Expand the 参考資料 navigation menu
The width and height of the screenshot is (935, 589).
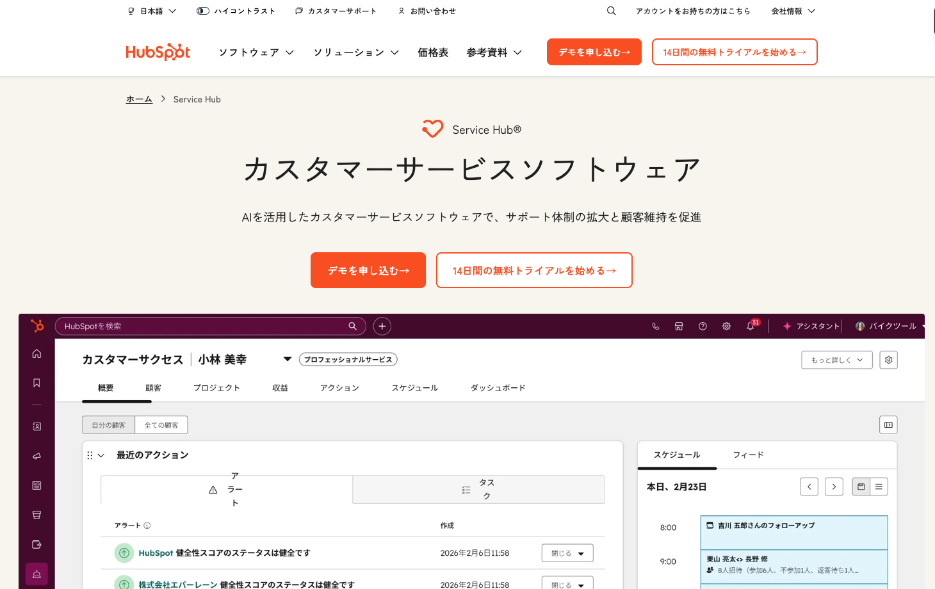tap(494, 52)
